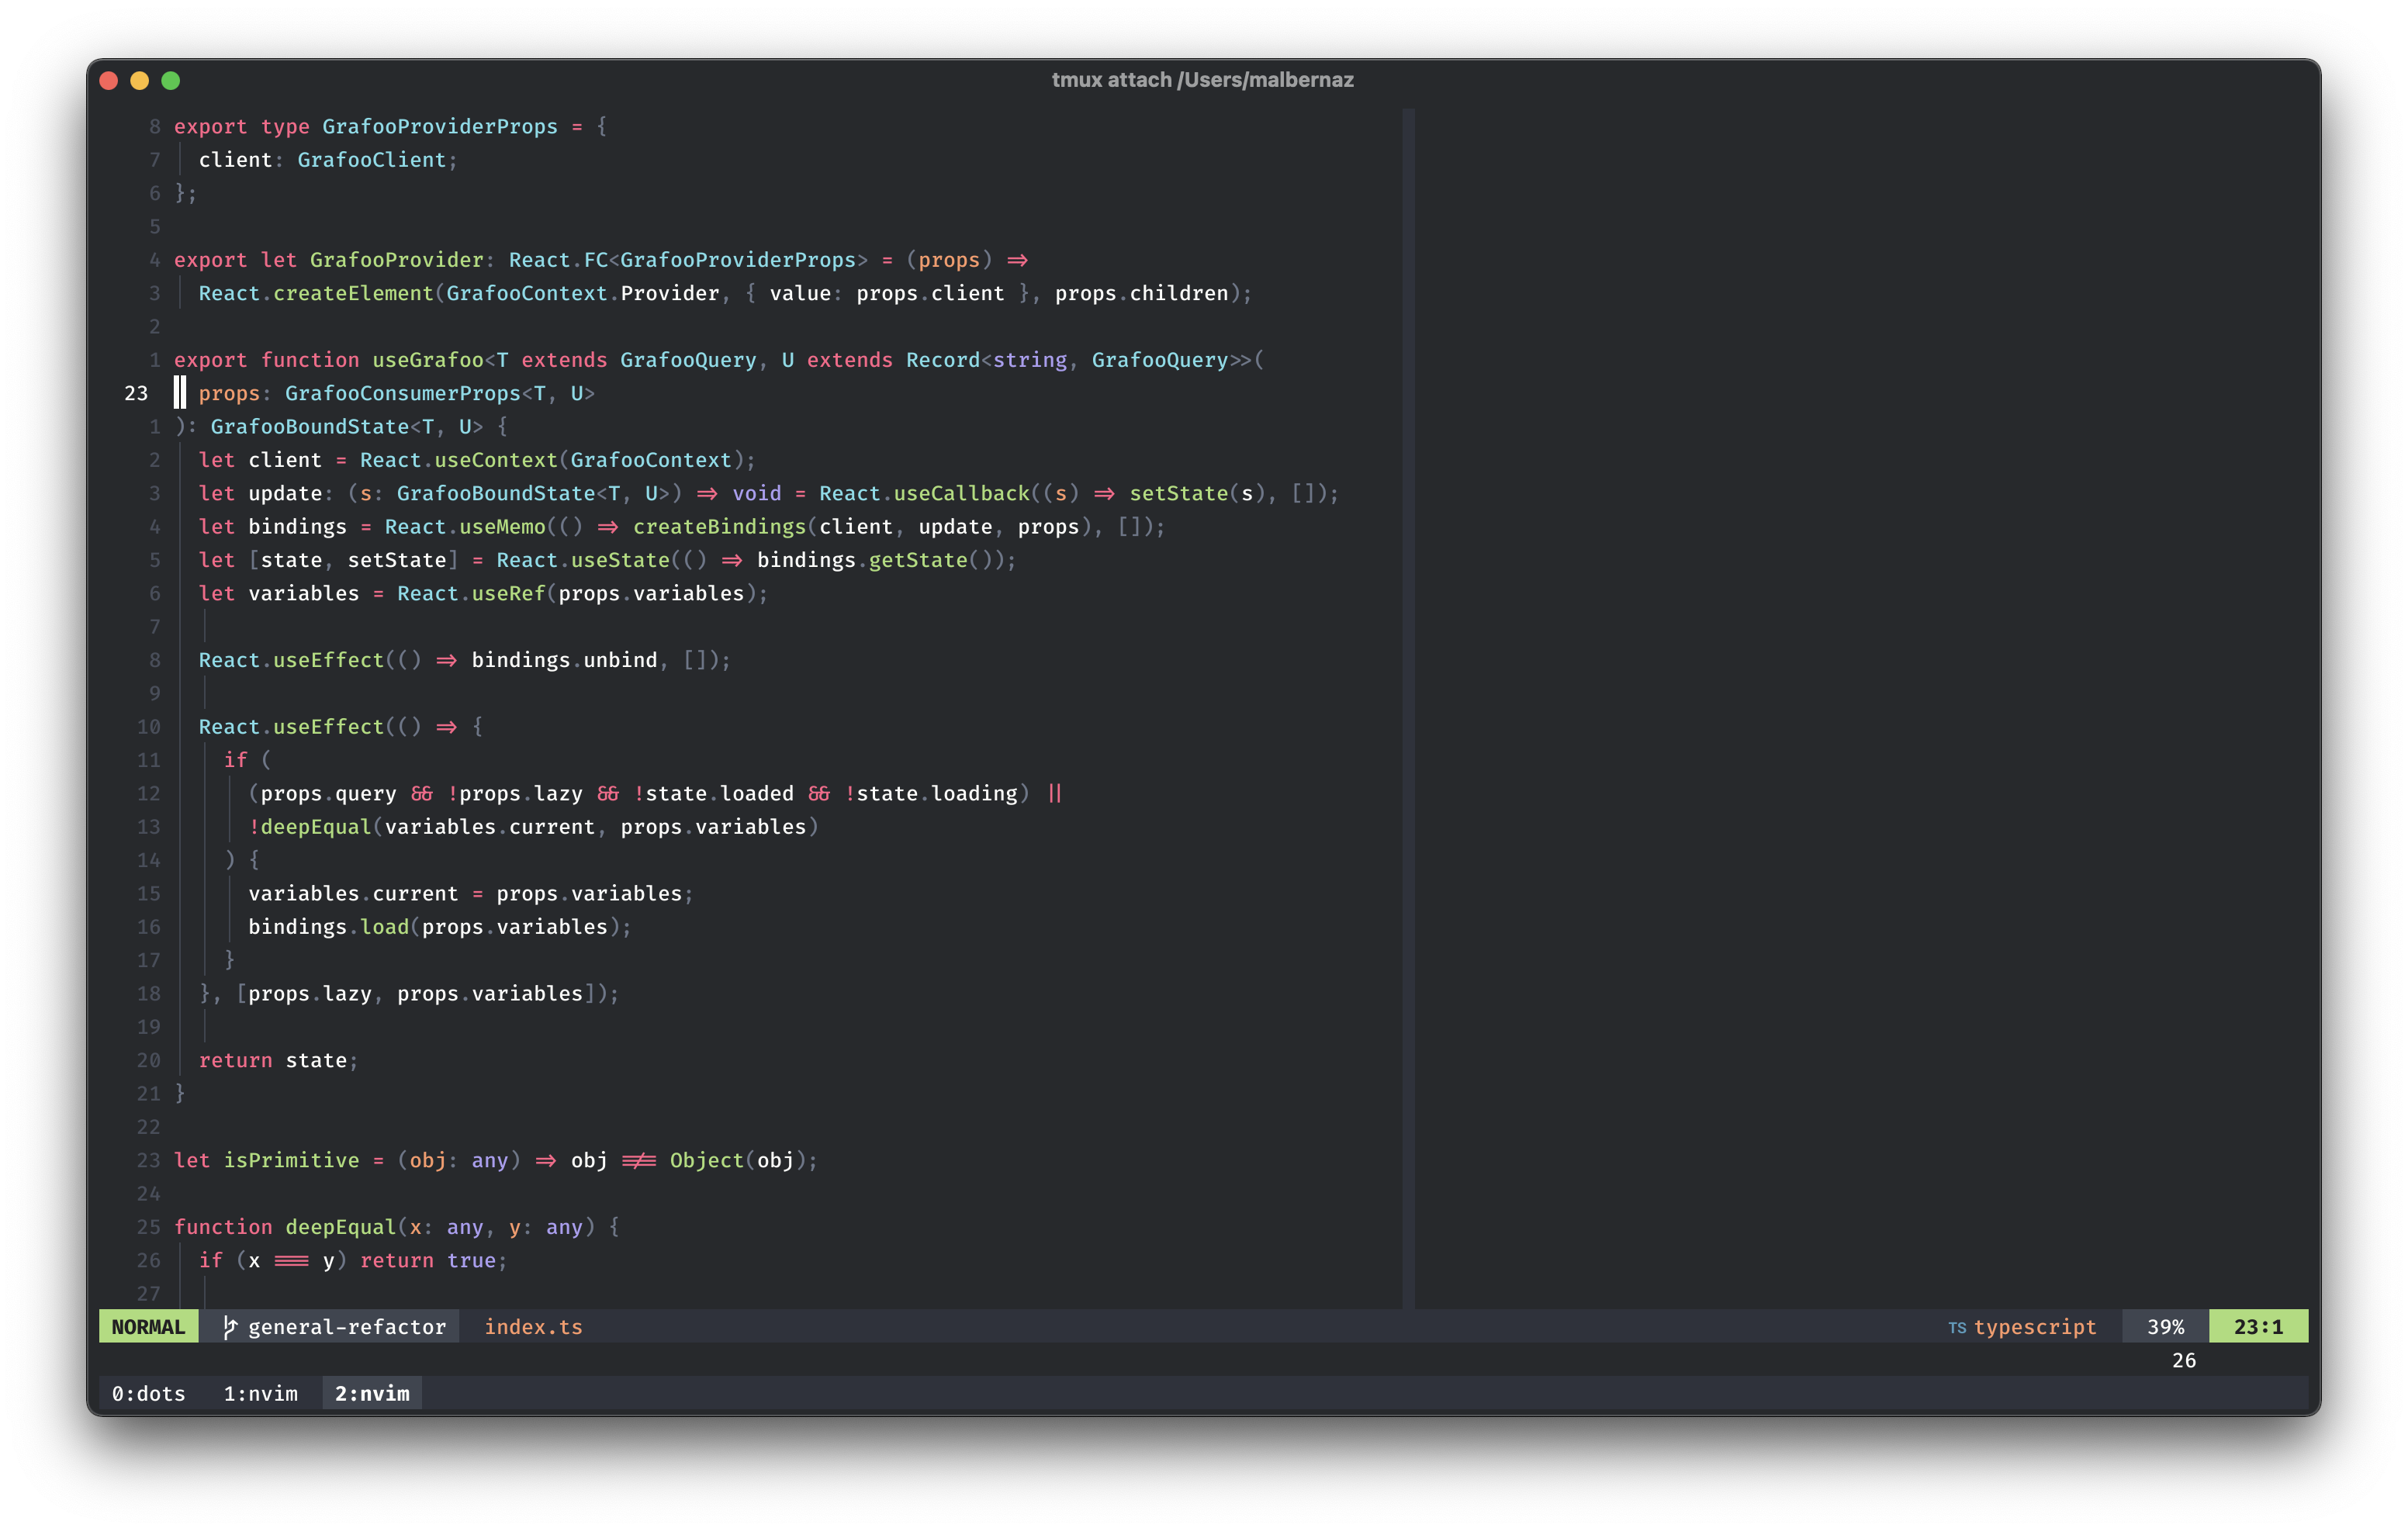Image resolution: width=2408 pixels, height=1531 pixels.
Task: Click the 'return state;' line
Action: [x=278, y=1060]
